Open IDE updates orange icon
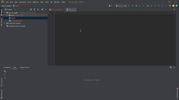 (173, 6)
